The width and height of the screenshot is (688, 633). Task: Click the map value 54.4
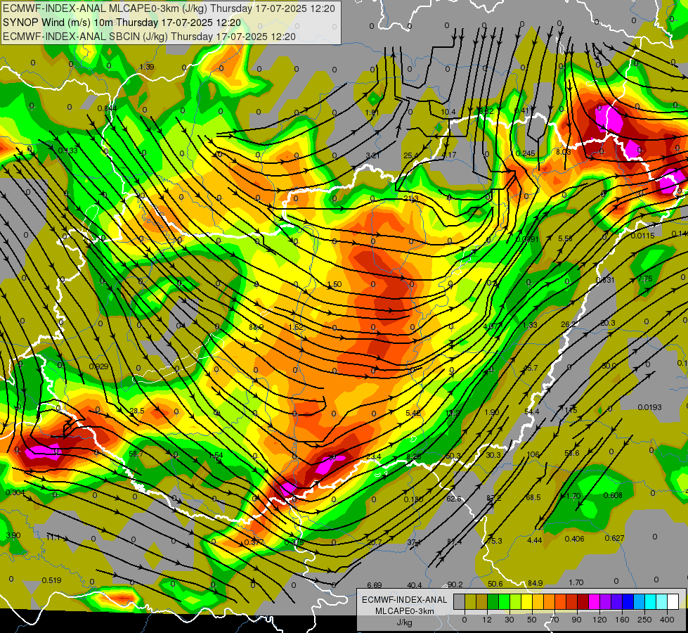[532, 411]
